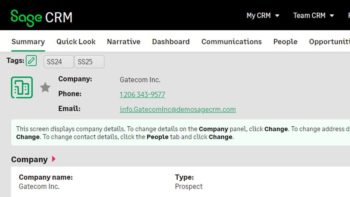The width and height of the screenshot is (350, 197).
Task: Open the info.GatecomInc email link
Action: pos(178,109)
